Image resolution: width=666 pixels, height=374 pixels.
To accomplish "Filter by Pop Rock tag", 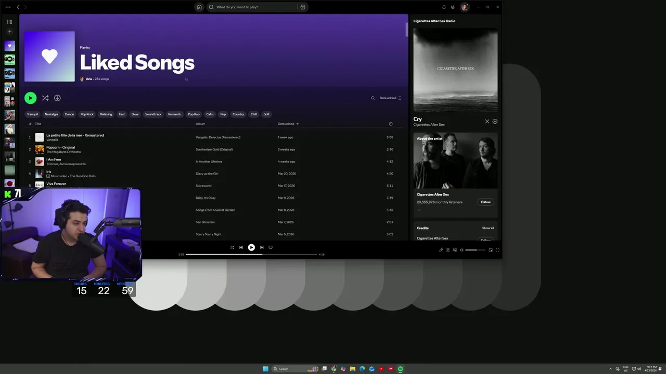I will [87, 114].
